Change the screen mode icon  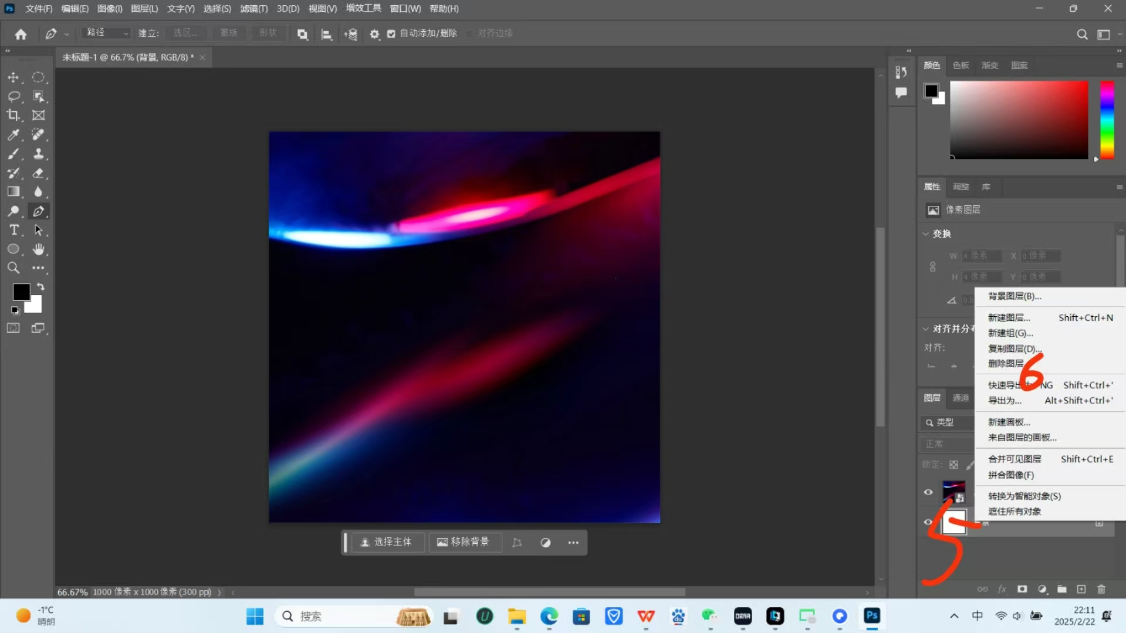tap(38, 328)
